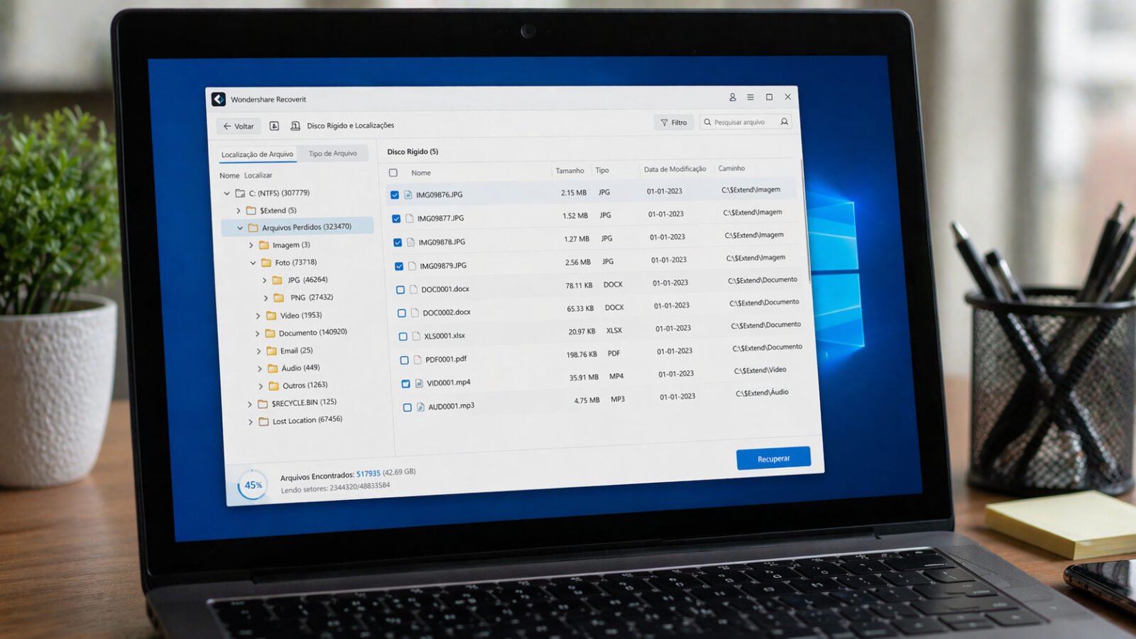Switch to the Tipo de Arquivo tab

click(332, 153)
